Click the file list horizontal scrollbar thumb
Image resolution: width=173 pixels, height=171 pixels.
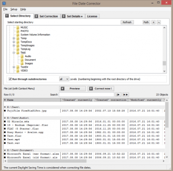[47, 161]
